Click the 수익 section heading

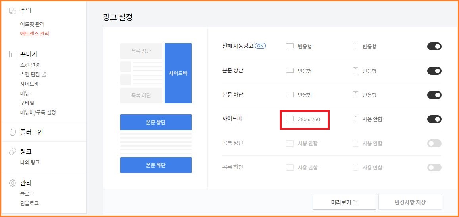[x=26, y=11]
